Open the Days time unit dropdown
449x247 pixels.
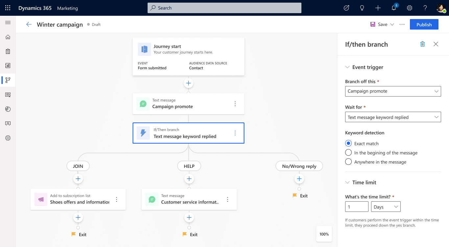click(386, 207)
